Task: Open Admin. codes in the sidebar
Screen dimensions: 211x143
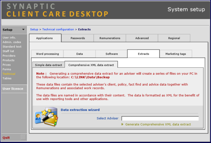Action: coord(12,42)
